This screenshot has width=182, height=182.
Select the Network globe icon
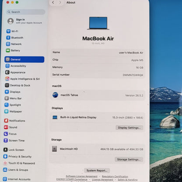[8, 44]
